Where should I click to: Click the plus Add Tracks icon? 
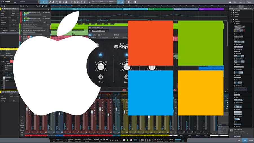point(49,6)
